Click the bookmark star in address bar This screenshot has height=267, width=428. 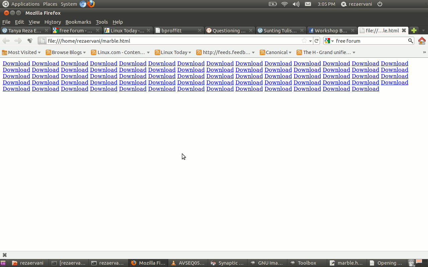click(304, 41)
